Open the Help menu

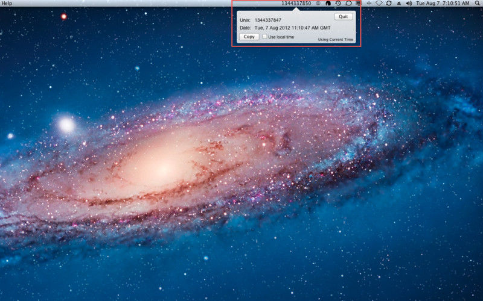pyautogui.click(x=7, y=3)
